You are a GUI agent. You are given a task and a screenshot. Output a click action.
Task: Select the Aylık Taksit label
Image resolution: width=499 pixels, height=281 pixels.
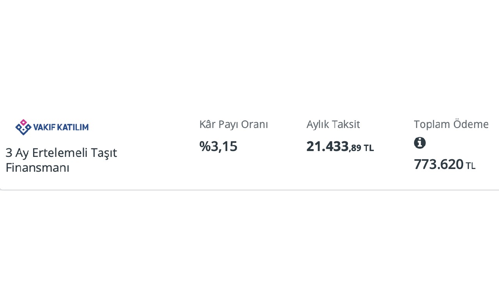coord(333,124)
